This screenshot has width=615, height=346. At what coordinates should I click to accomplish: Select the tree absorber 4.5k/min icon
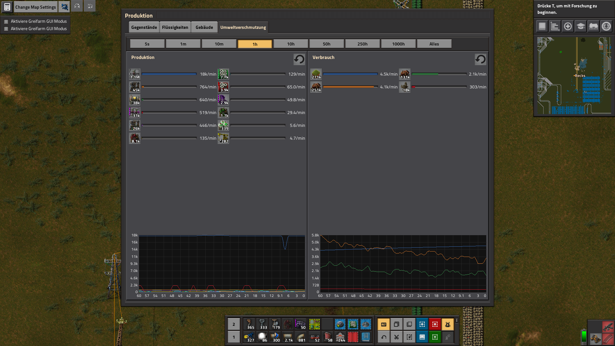tap(316, 74)
